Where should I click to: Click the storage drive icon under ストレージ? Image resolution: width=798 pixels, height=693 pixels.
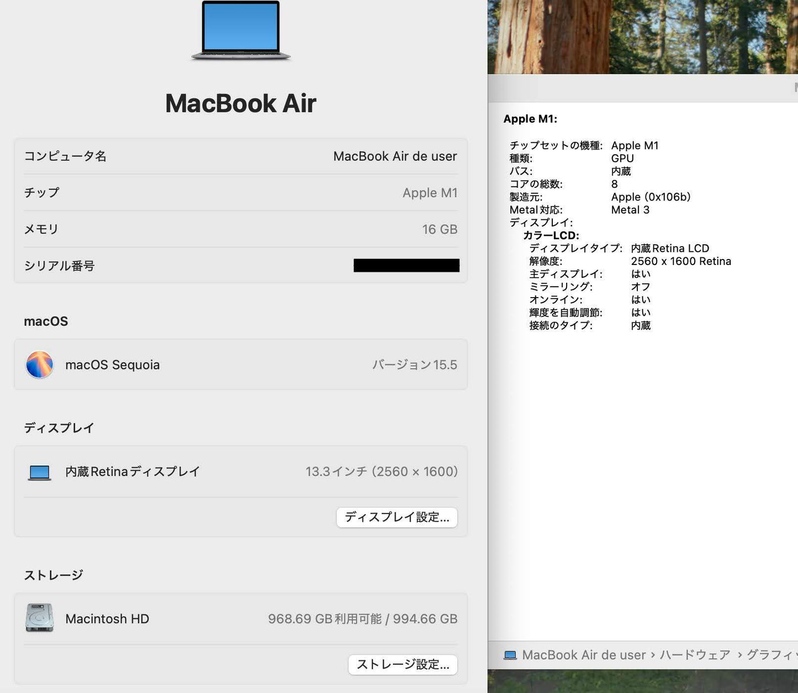(39, 618)
